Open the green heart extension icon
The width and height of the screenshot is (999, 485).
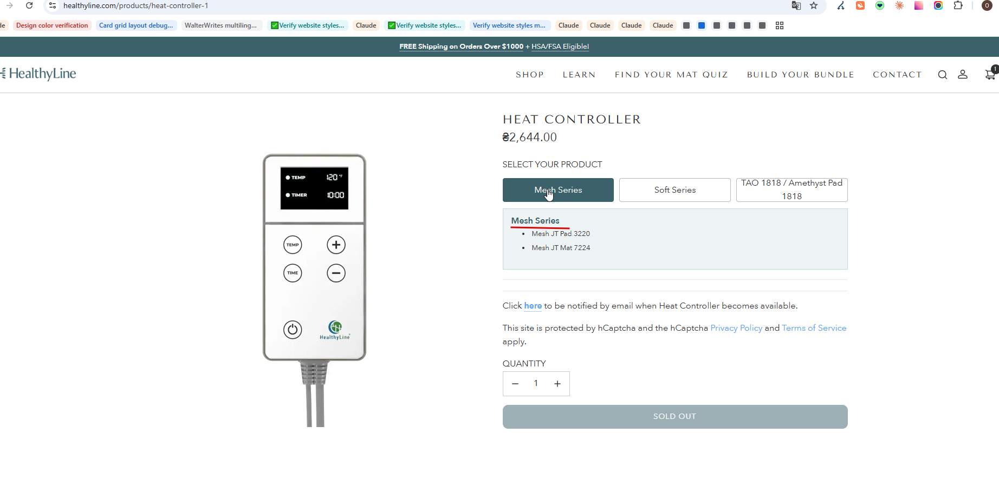tap(880, 5)
